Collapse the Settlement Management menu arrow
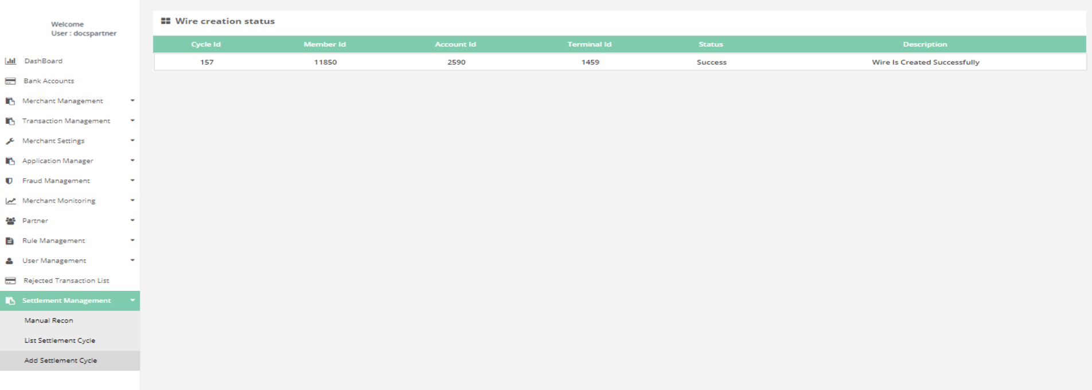Viewport: 1092px width, 390px height. pos(132,301)
